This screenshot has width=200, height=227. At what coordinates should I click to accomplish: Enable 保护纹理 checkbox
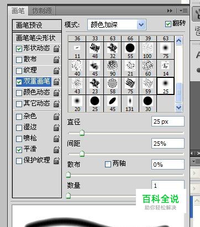pos(19,161)
